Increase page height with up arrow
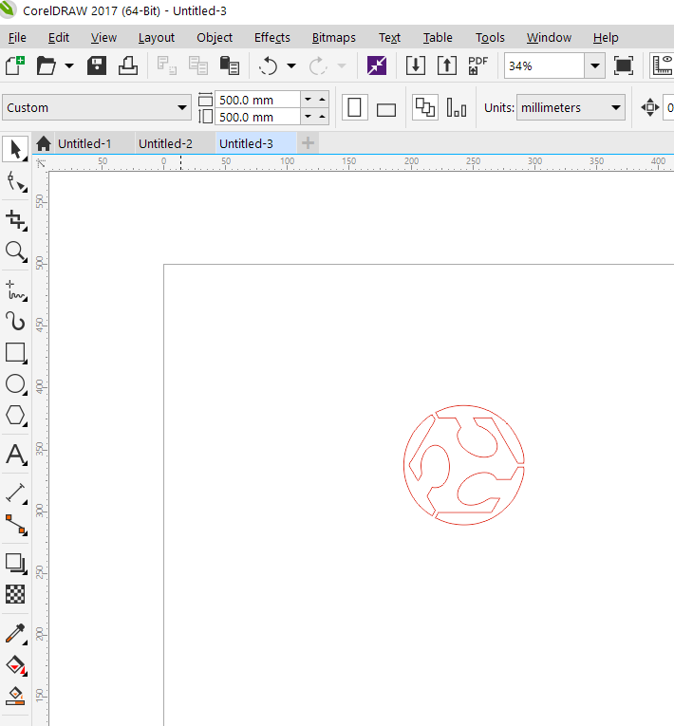Image resolution: width=674 pixels, height=726 pixels. (x=322, y=116)
